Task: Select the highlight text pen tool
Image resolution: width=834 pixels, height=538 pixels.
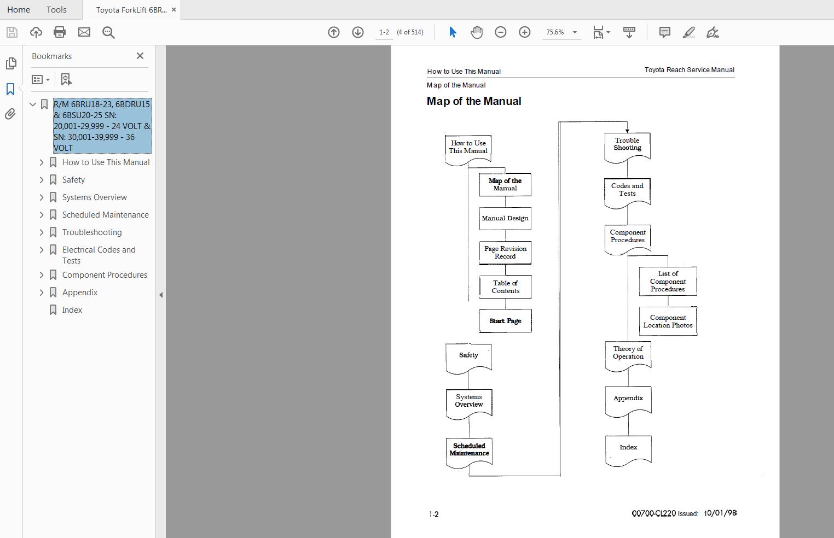Action: pyautogui.click(x=689, y=32)
